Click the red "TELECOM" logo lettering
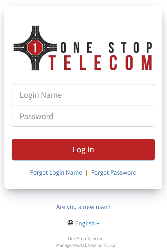The width and height of the screenshot is (167, 250). pyautogui.click(x=100, y=63)
